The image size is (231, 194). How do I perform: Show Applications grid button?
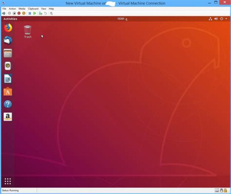[x=8, y=181]
